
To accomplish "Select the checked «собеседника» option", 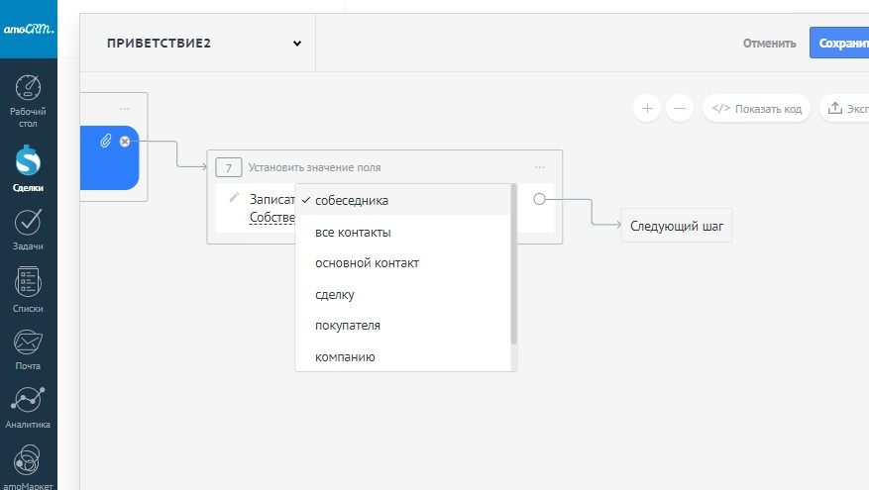I will coord(352,201).
